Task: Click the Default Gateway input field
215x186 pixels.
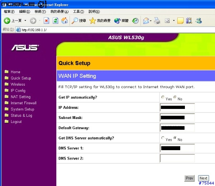Action: pyautogui.click(x=177, y=128)
